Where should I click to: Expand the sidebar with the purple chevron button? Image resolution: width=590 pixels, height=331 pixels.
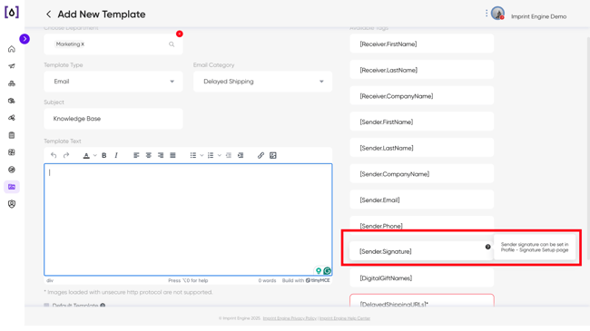tap(25, 39)
